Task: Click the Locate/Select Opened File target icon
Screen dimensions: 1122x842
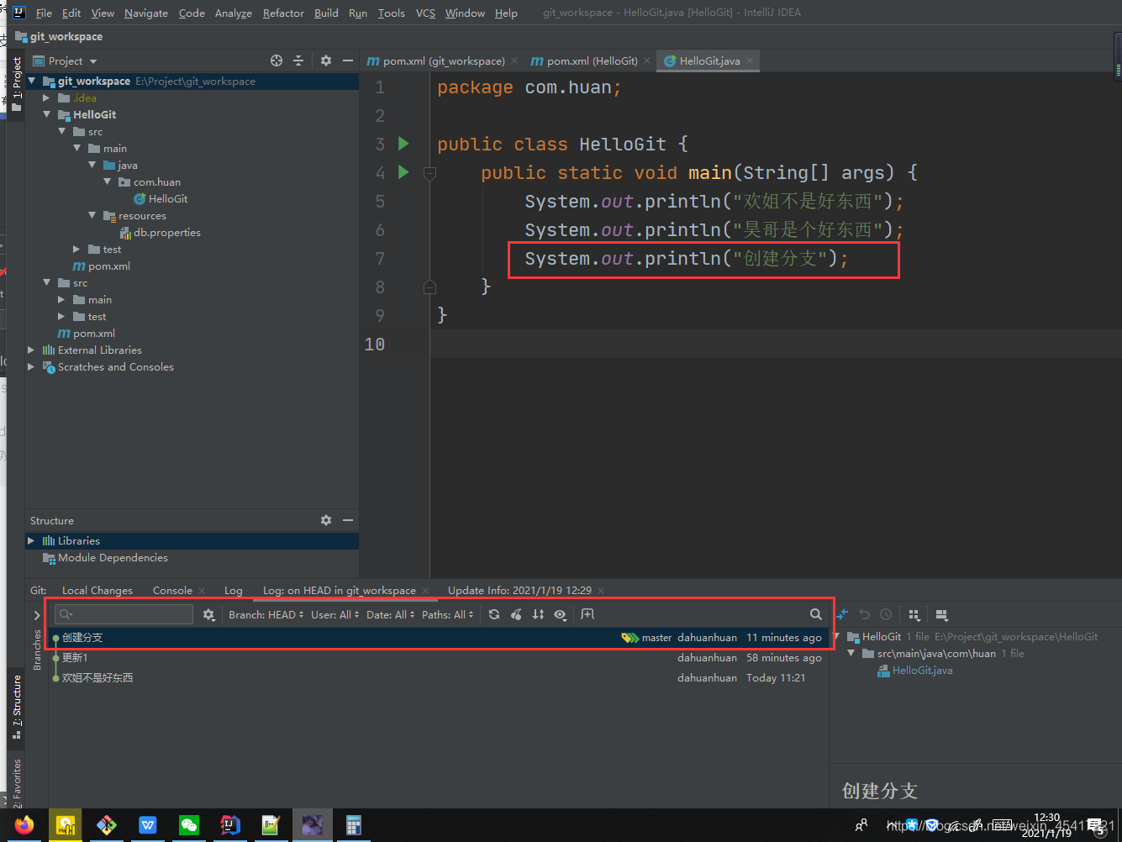Action: point(277,61)
